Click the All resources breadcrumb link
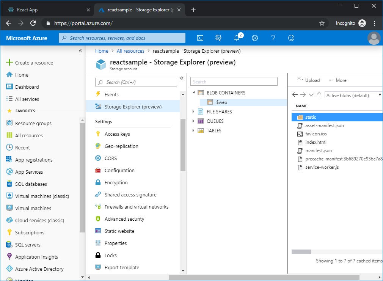The image size is (383, 281). coord(130,51)
